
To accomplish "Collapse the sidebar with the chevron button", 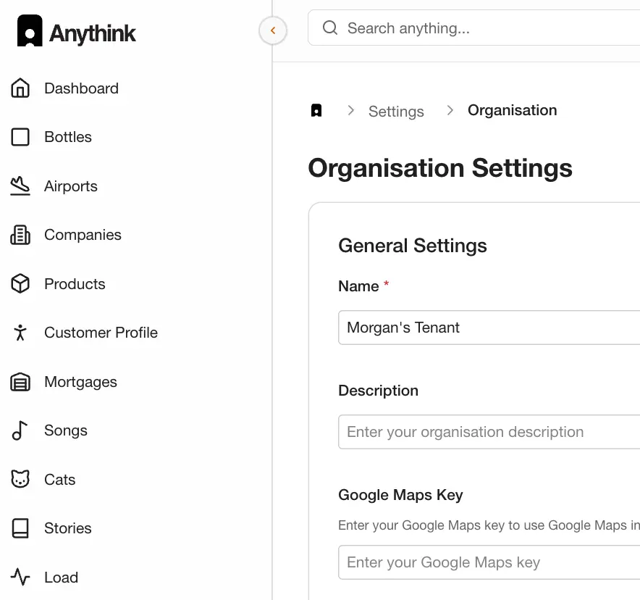I will tap(273, 30).
